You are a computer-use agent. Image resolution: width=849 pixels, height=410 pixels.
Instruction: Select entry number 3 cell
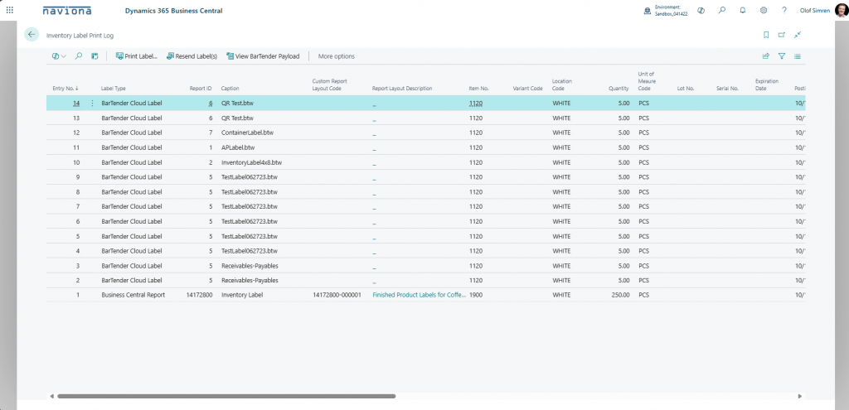point(77,266)
